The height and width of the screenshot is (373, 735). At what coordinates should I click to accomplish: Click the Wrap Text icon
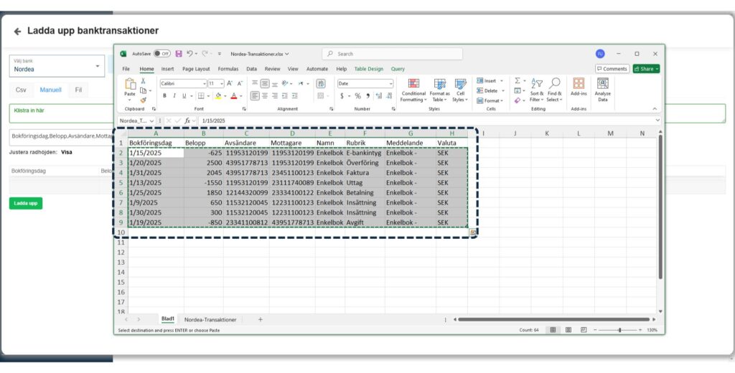[321, 83]
